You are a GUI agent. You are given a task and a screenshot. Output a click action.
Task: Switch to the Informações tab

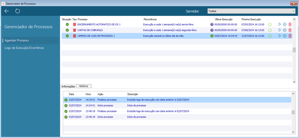point(68,86)
